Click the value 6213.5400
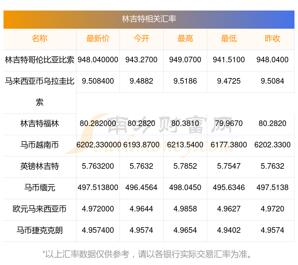This screenshot has width=298, height=265. [185, 145]
